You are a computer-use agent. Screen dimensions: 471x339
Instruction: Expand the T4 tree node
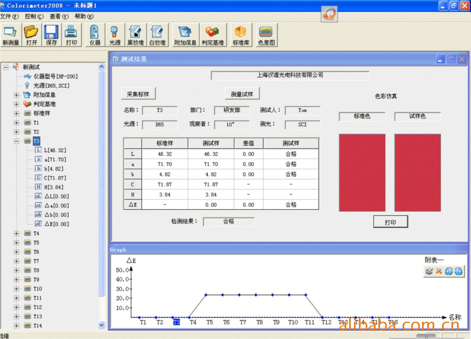point(16,233)
